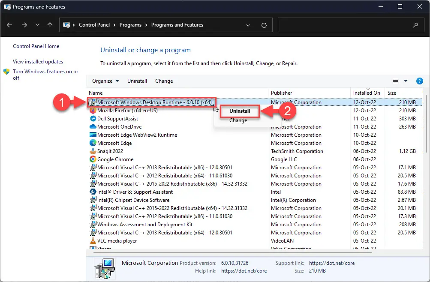Open the https://dot.net/core help link
430x282 pixels.
tap(244, 271)
